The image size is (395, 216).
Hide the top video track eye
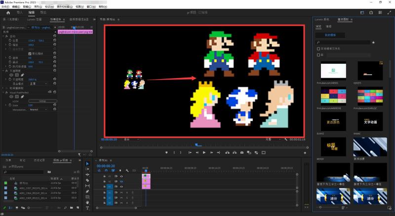(x=121, y=176)
